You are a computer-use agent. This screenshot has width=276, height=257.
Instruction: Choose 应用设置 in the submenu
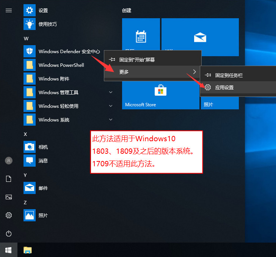(x=238, y=87)
